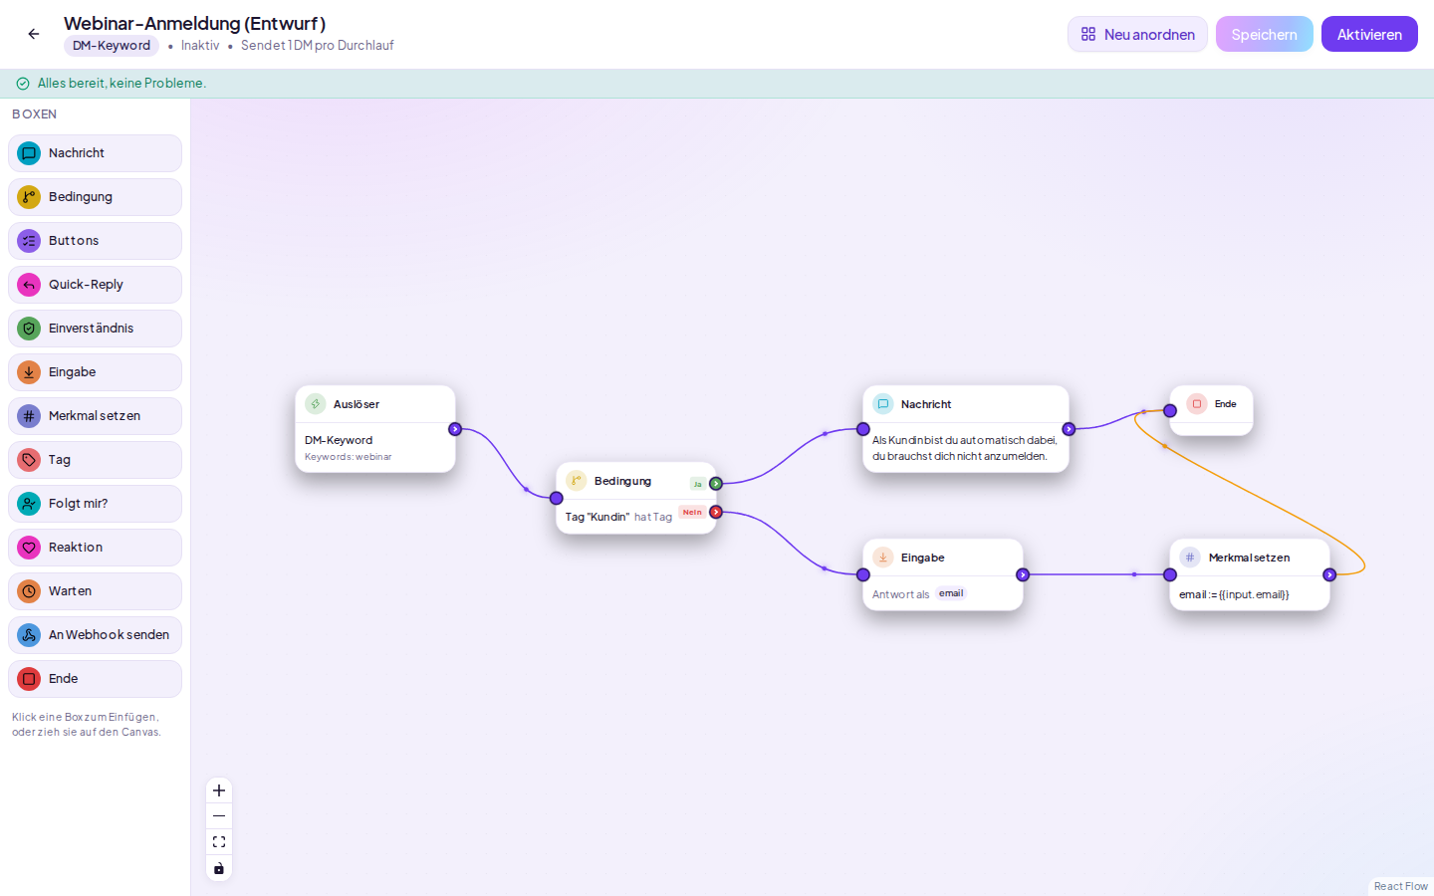Click the email tag in Eingabe node
The height and width of the screenshot is (896, 1434).
point(951,593)
